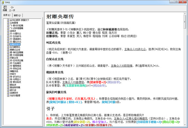Open the 天-五凤射马 topic
Viewport: 188px width, 128px height.
[15, 36]
